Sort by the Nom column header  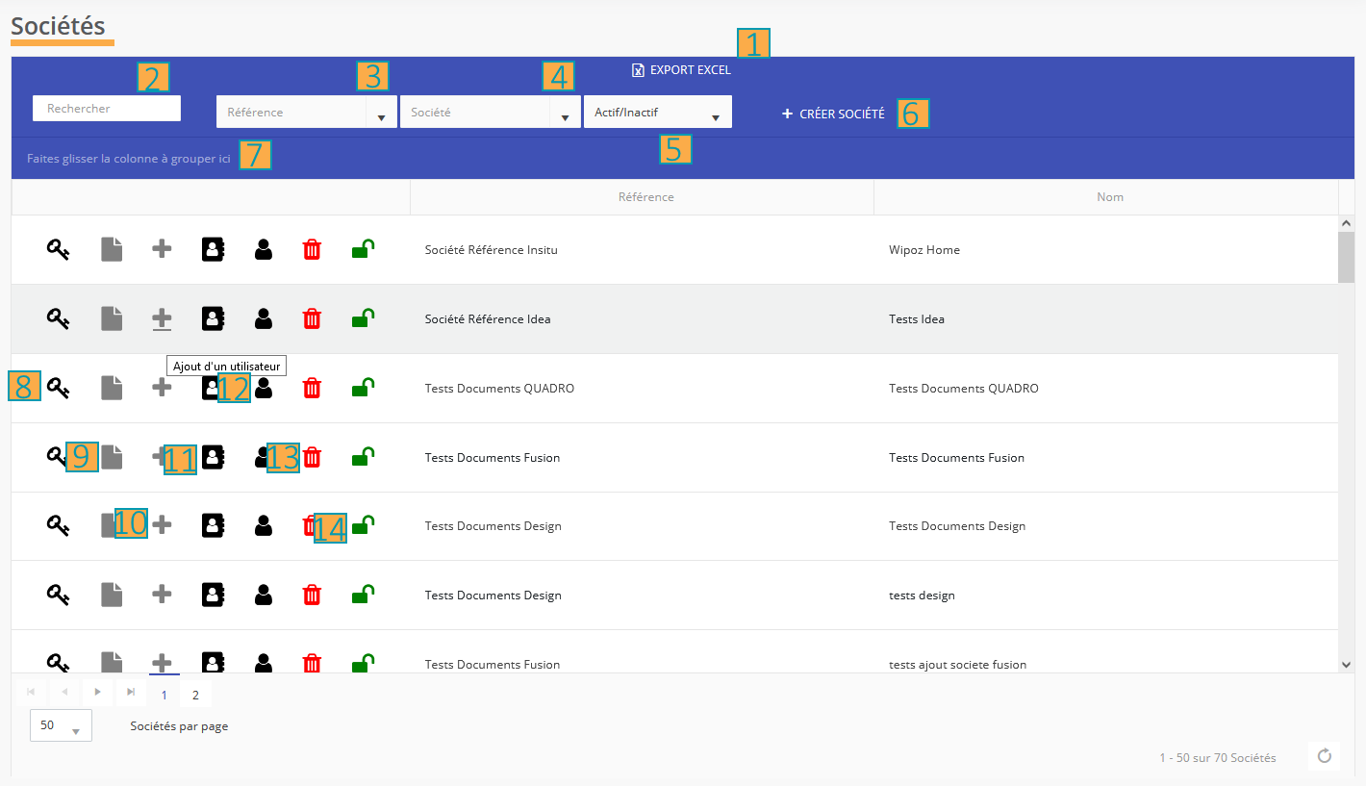1110,197
